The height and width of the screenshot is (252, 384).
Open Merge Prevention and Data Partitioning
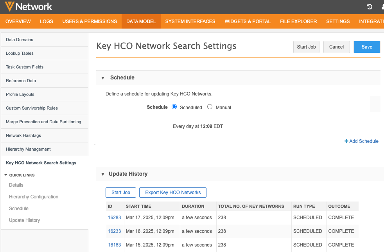pyautogui.click(x=43, y=122)
